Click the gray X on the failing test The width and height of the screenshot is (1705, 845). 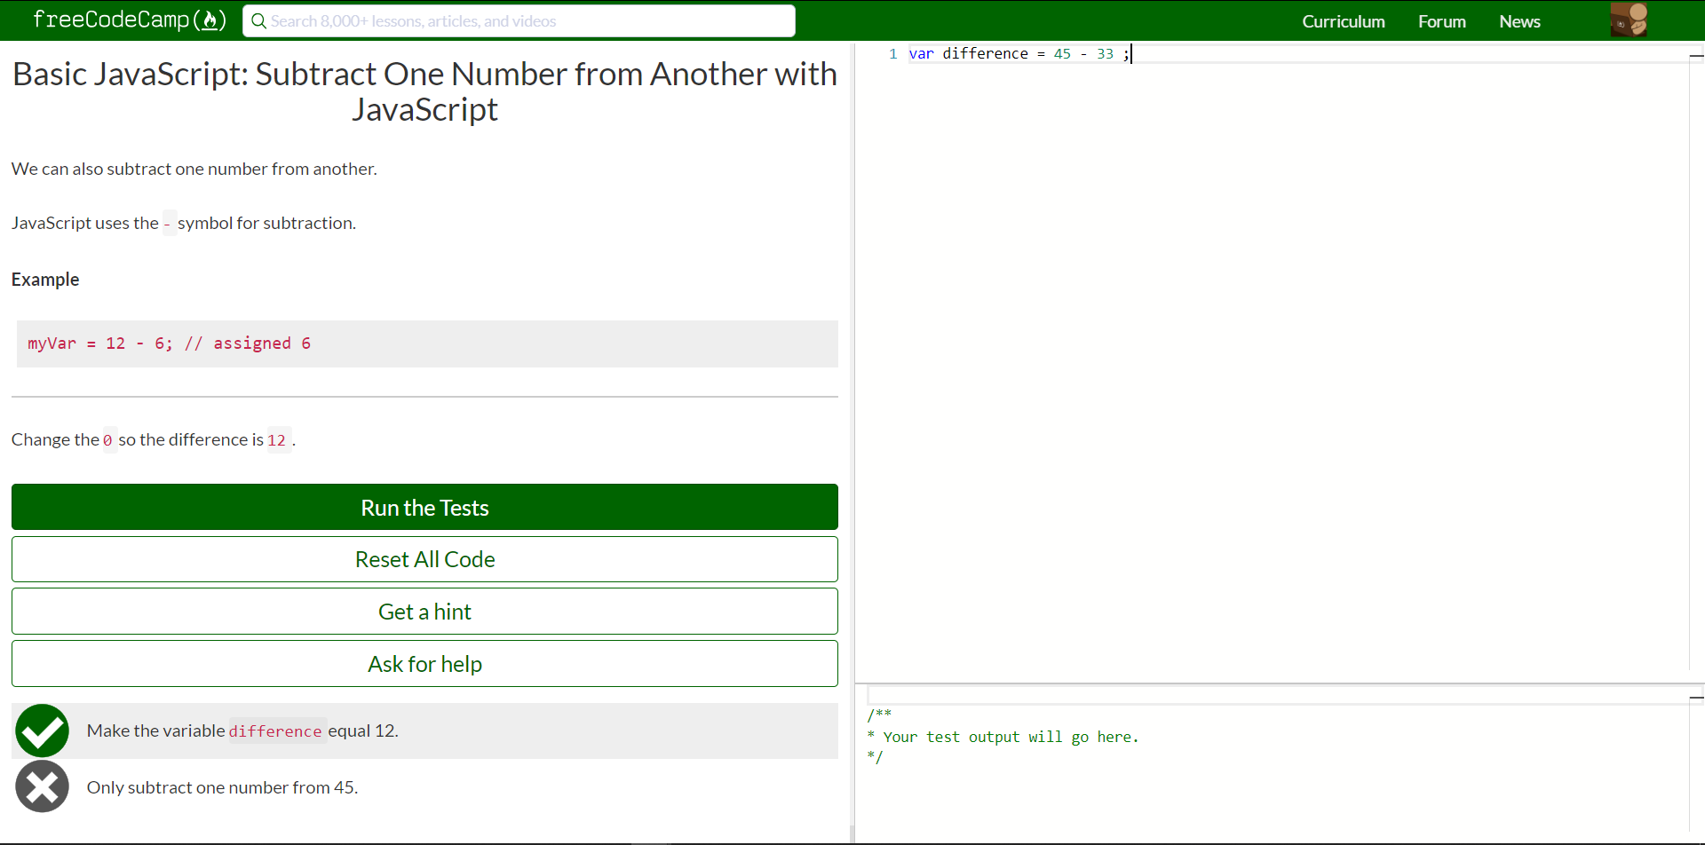point(42,786)
